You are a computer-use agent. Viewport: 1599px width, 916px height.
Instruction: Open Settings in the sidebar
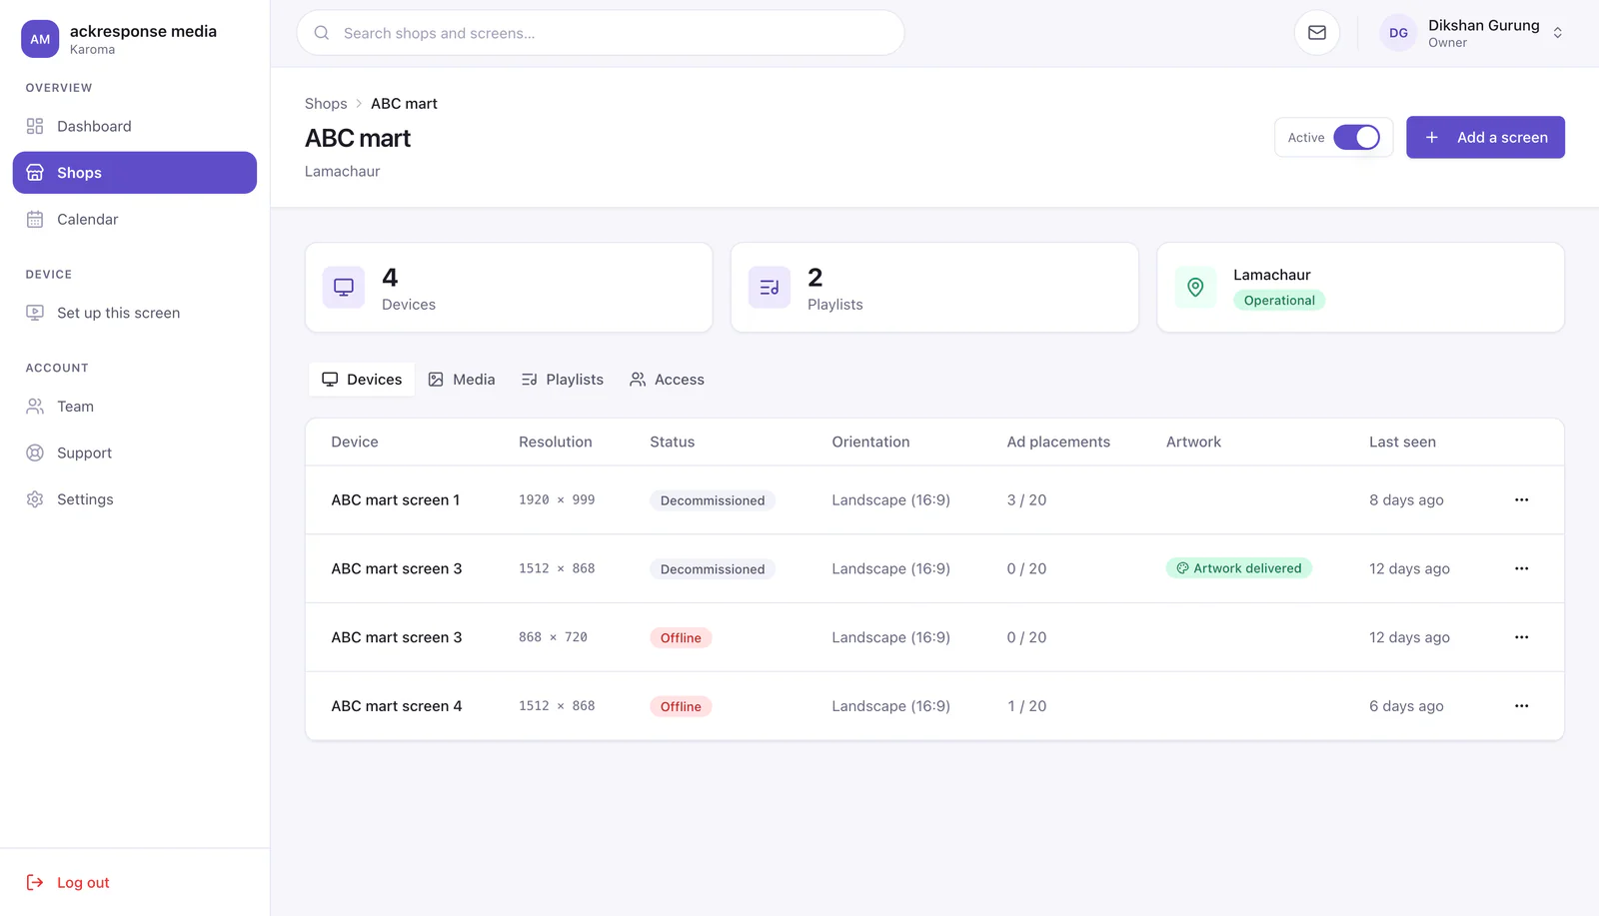coord(135,499)
